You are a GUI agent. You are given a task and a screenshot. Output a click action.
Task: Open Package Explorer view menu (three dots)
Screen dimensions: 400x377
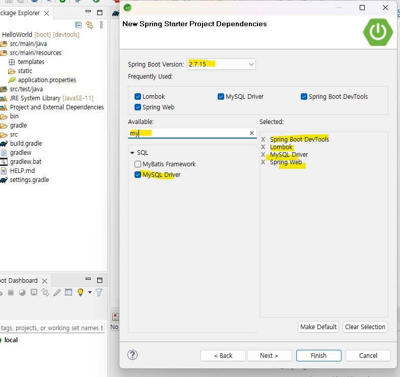pos(101,25)
